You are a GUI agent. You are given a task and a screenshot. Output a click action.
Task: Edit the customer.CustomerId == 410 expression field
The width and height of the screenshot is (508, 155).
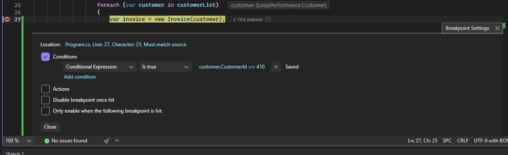[232, 67]
